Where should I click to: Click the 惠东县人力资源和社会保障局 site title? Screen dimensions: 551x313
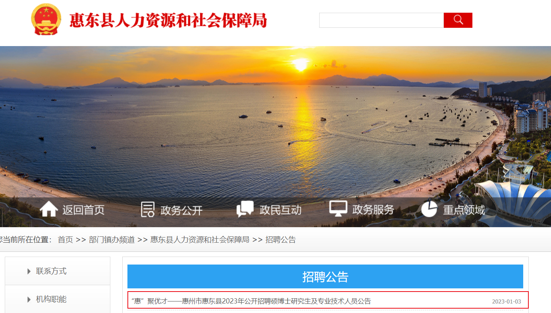168,20
